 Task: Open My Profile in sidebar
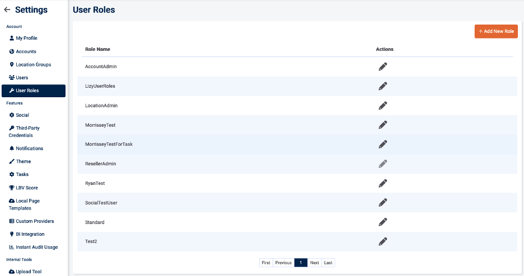26,39
